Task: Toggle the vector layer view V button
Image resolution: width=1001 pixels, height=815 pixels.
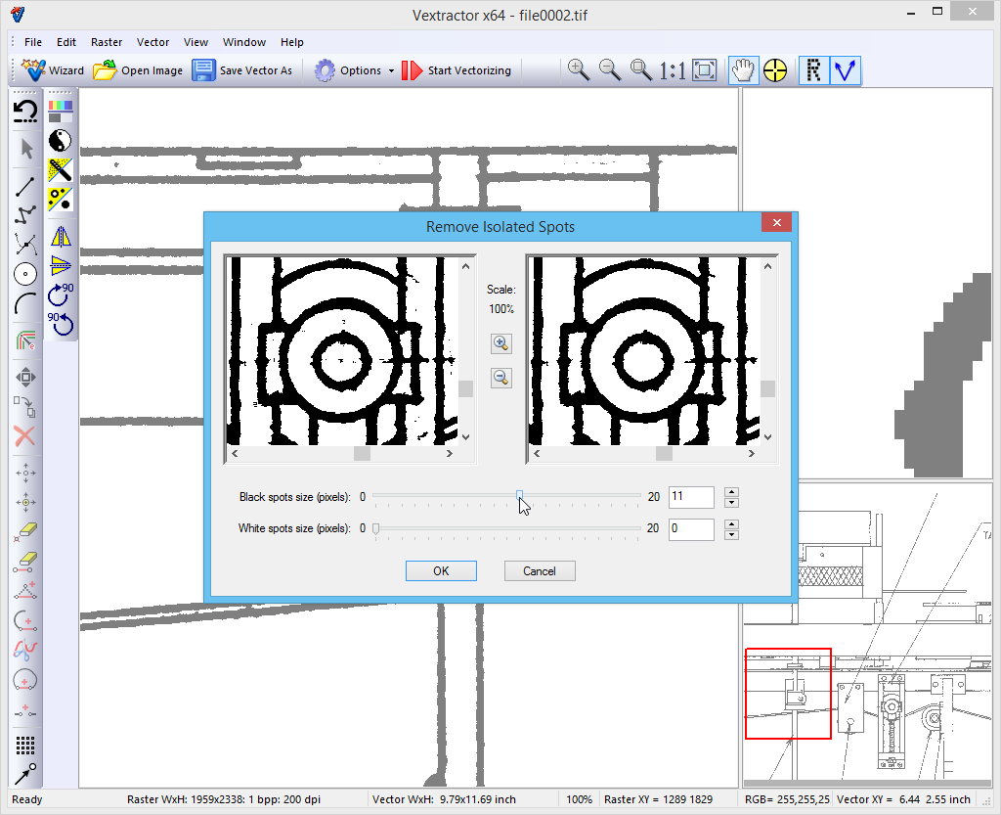Action: [x=846, y=70]
